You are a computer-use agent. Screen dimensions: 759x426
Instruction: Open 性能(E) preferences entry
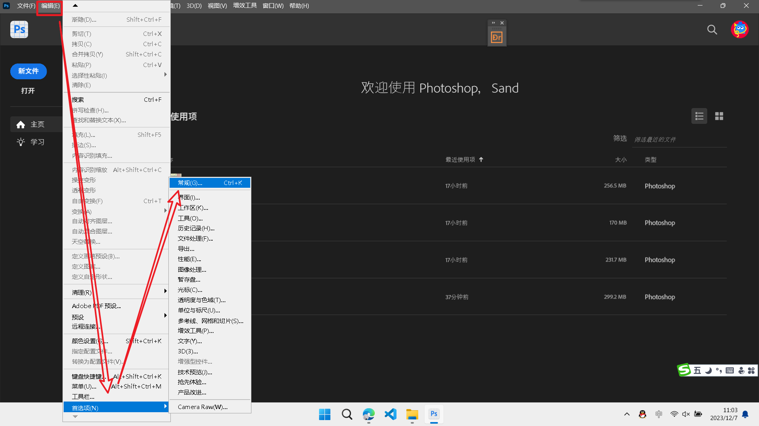(189, 259)
